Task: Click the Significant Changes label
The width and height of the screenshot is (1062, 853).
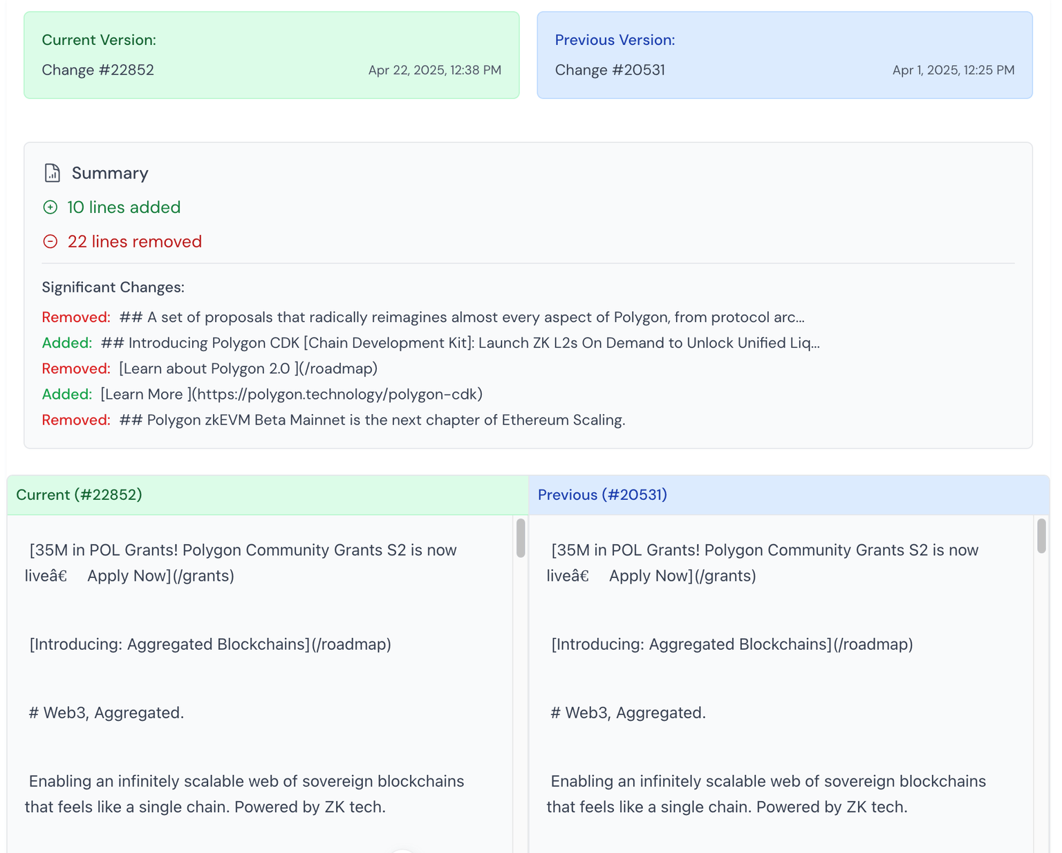Action: [113, 288]
